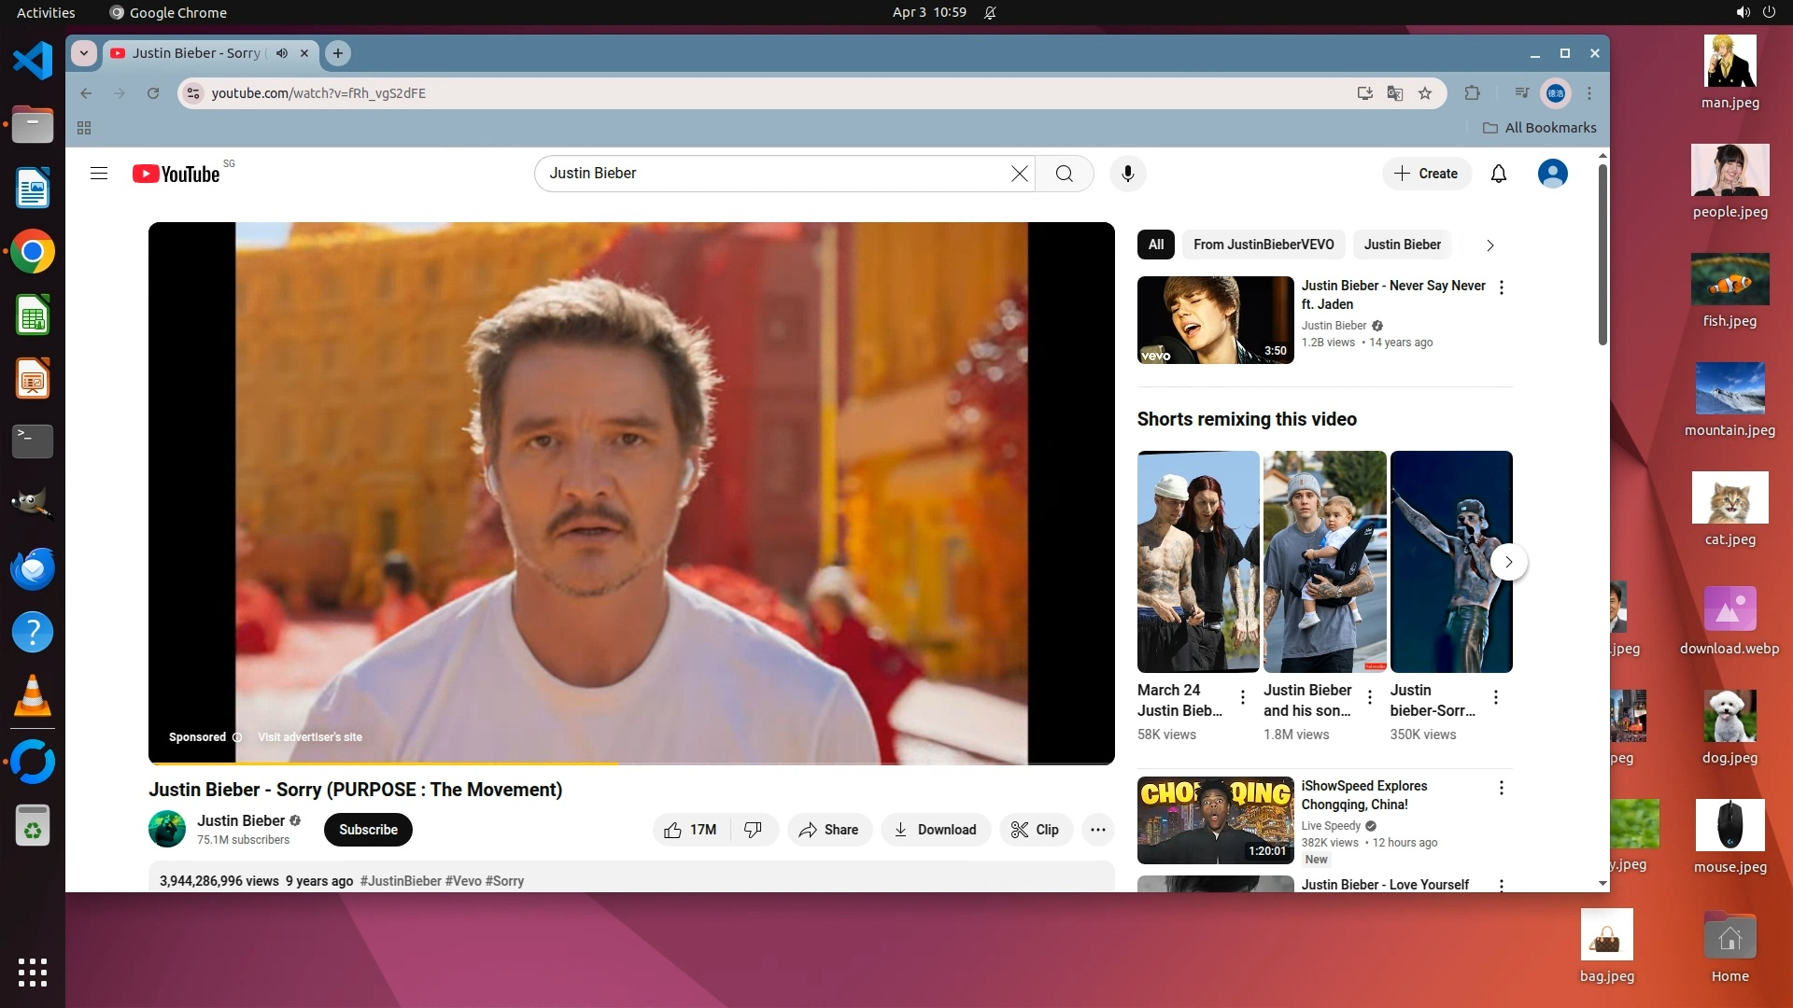Dislike the video with thumbs-down icon
The image size is (1793, 1008).
[x=753, y=830]
